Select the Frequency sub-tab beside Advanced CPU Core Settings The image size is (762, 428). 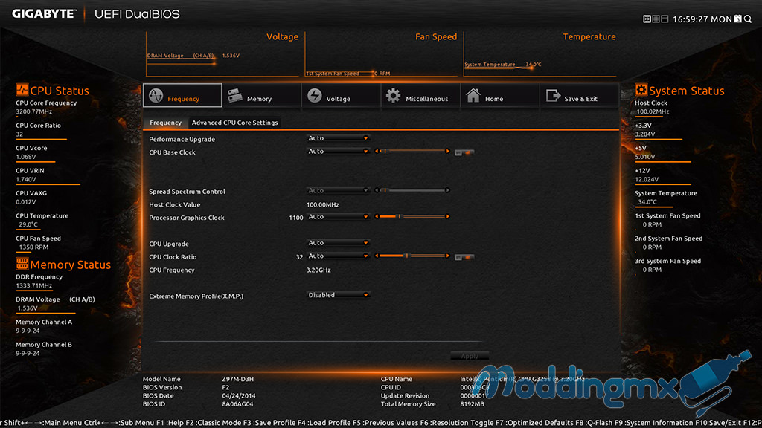pyautogui.click(x=165, y=123)
